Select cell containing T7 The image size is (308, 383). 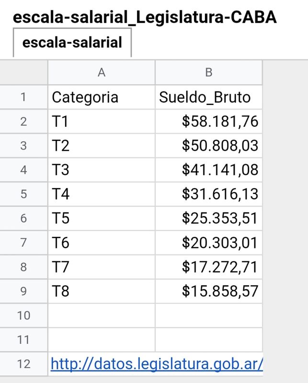102,267
